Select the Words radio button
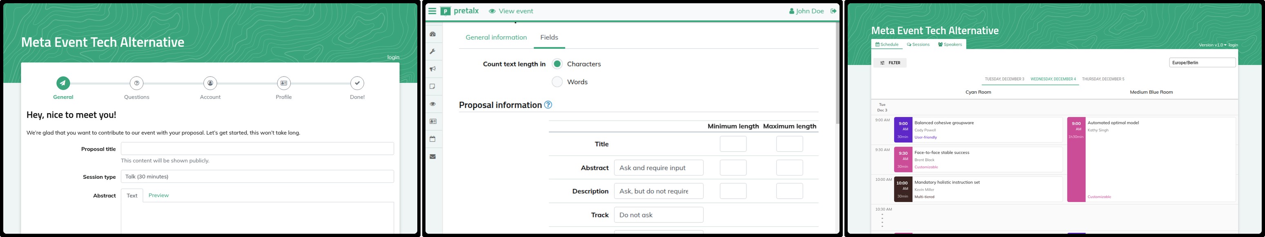Image resolution: width=1265 pixels, height=237 pixels. [x=557, y=82]
